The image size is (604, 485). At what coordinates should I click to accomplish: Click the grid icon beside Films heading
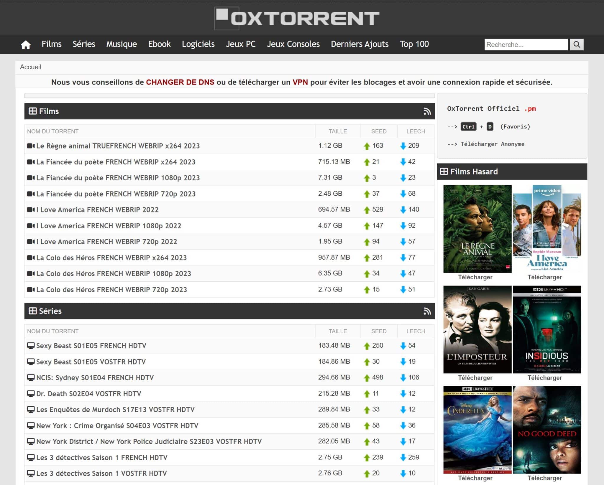(x=32, y=111)
